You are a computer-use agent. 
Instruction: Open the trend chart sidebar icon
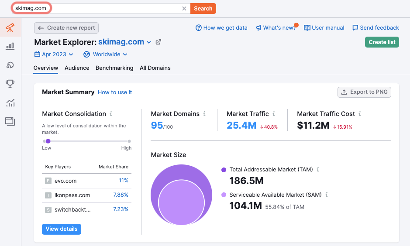[x=10, y=103]
